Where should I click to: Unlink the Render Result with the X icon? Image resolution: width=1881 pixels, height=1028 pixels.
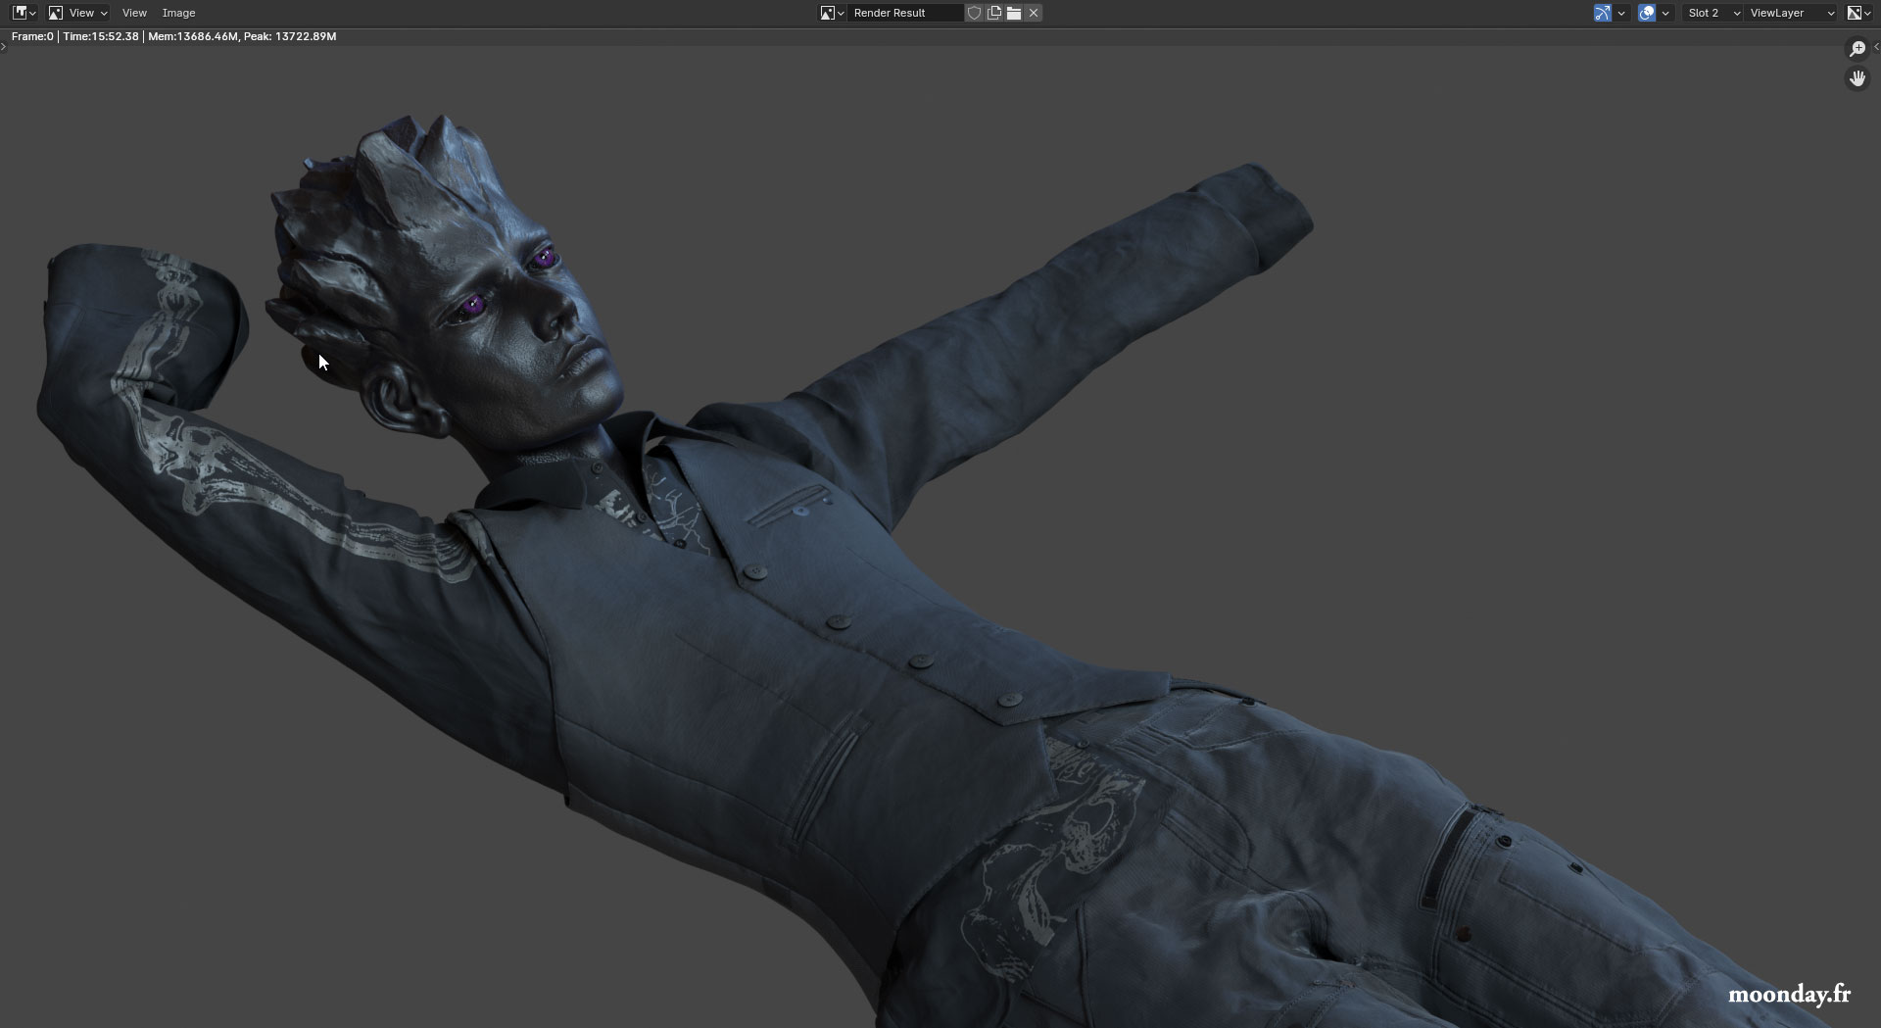pyautogui.click(x=1034, y=13)
